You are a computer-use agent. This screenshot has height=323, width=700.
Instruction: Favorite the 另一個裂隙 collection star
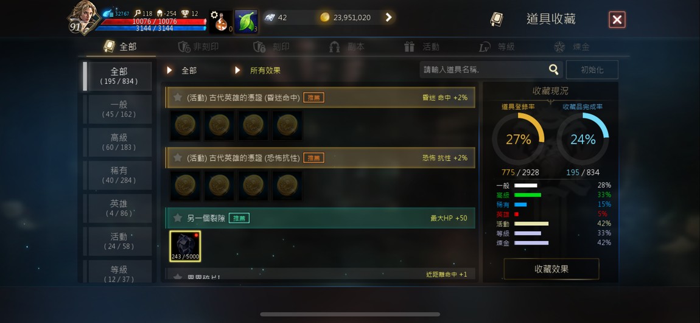click(x=178, y=218)
